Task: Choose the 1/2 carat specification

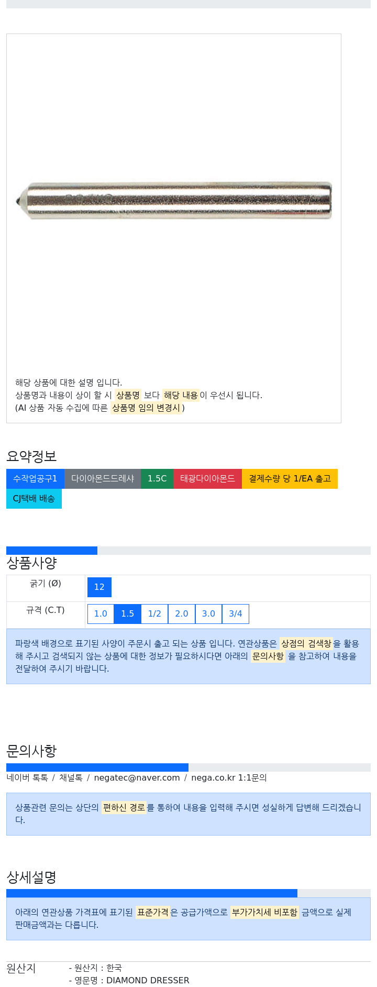Action: click(154, 614)
